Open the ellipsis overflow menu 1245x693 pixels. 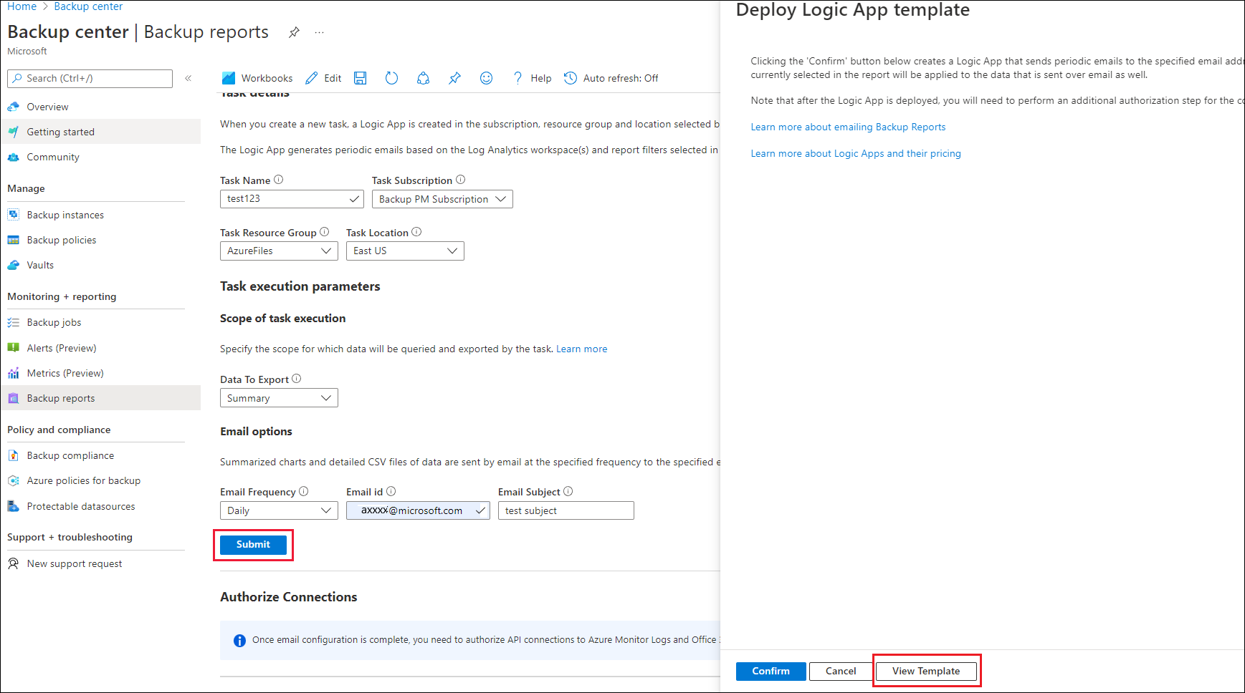pyautogui.click(x=319, y=31)
